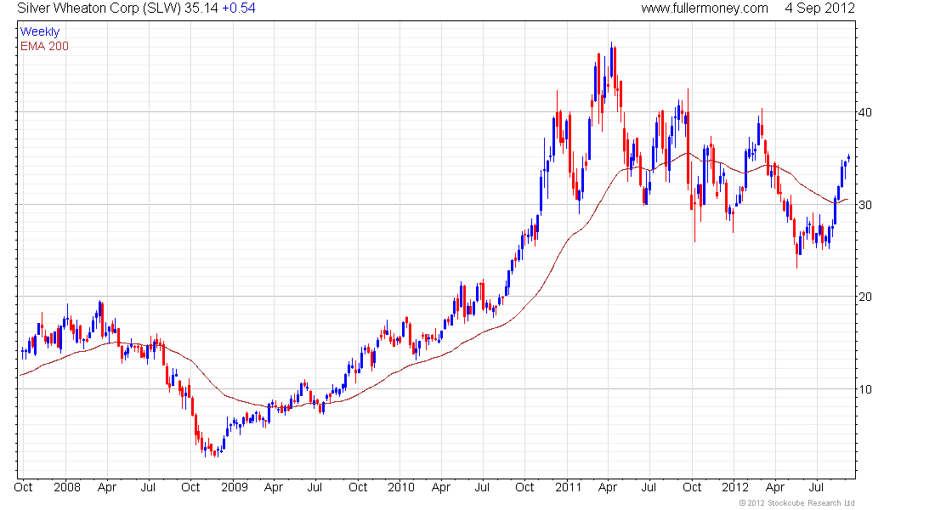Open the www.fullermoney.com link text
Viewport: 935px width, 510px height.
pos(705,8)
